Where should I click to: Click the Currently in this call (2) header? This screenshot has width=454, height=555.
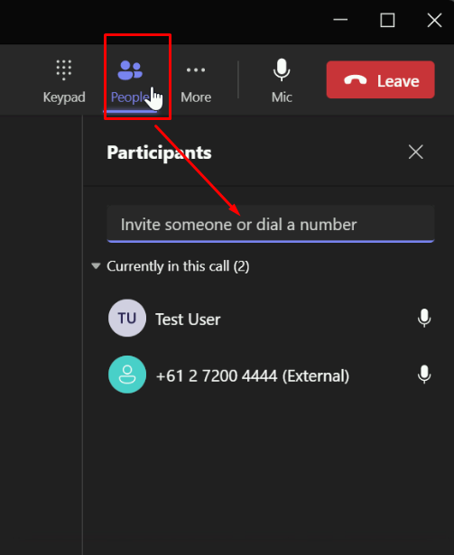click(178, 266)
